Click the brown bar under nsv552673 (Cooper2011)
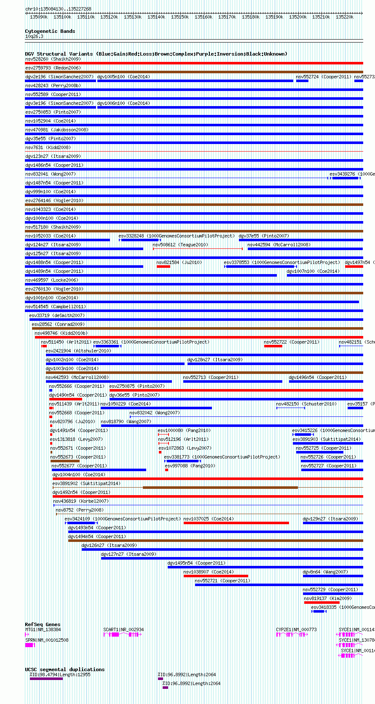The image size is (375, 704). [x=65, y=461]
